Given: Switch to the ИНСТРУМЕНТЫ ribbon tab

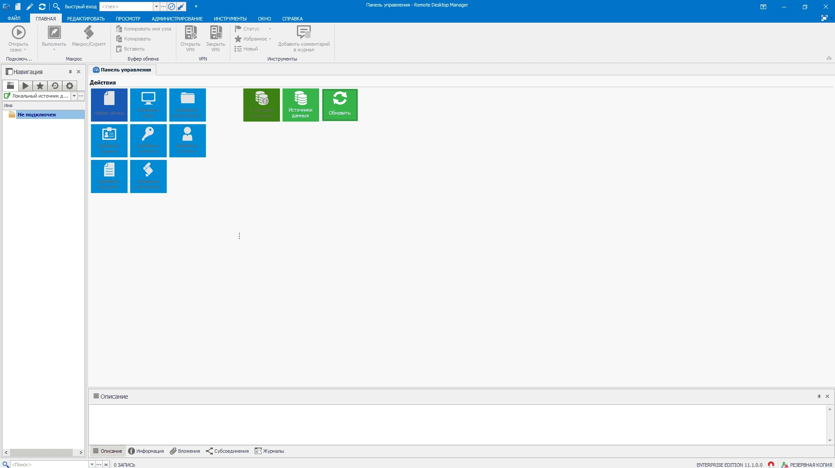Looking at the screenshot, I should point(230,19).
